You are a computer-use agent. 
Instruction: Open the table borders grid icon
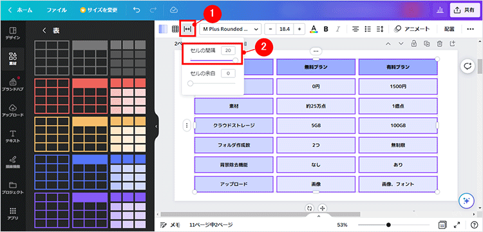tap(175, 29)
